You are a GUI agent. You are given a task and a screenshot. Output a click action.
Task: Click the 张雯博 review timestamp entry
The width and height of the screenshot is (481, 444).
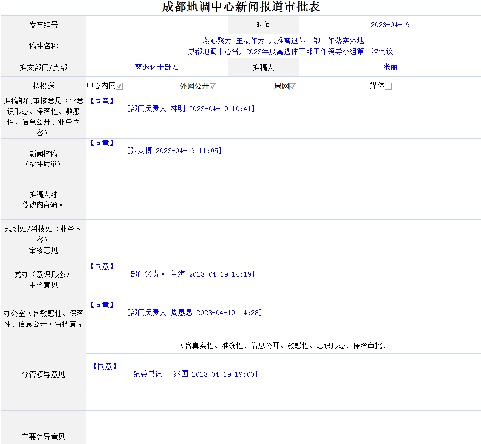click(x=174, y=151)
